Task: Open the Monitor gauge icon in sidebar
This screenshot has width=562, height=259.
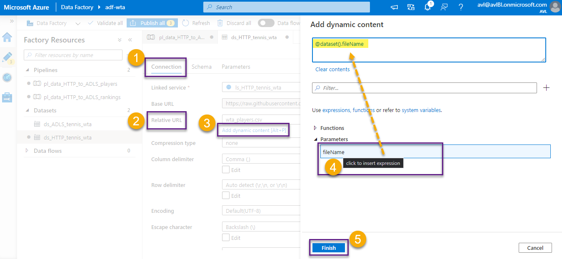Action: (x=7, y=77)
